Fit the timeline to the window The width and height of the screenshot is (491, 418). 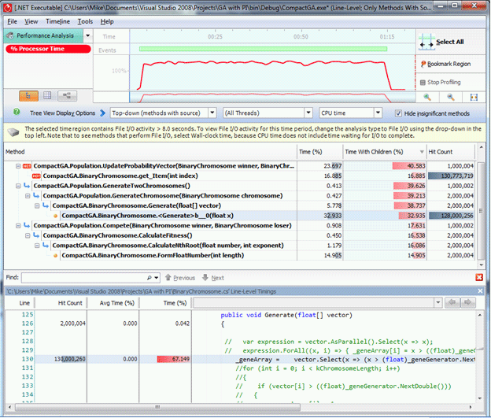(x=472, y=97)
